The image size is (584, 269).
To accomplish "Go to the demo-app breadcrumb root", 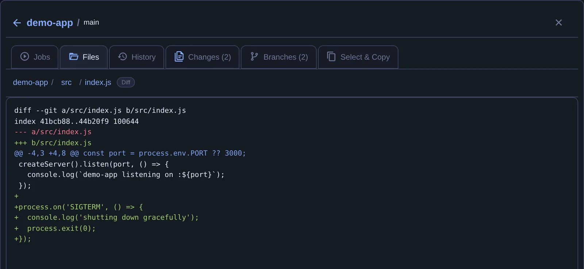I will point(30,82).
